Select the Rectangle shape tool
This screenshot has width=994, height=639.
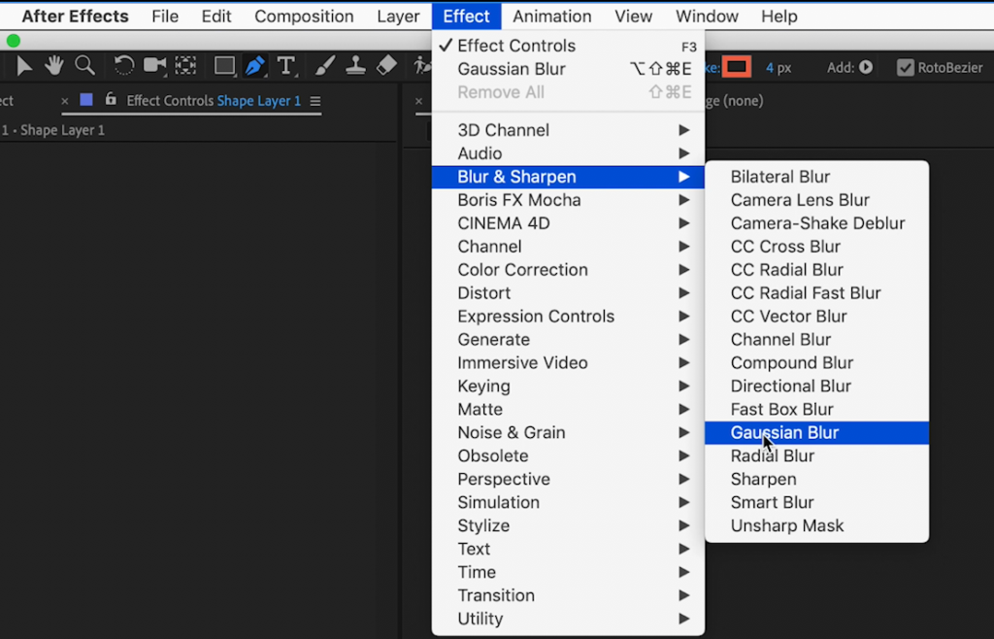point(224,66)
